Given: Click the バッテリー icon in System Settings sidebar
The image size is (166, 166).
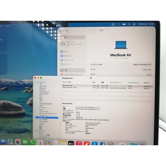Looking at the screenshot, I should pyautogui.click(x=62, y=64).
